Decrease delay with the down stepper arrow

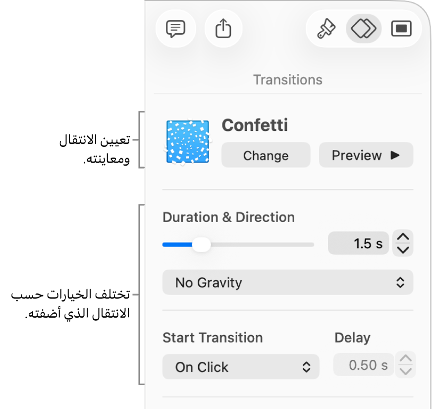coord(406,371)
